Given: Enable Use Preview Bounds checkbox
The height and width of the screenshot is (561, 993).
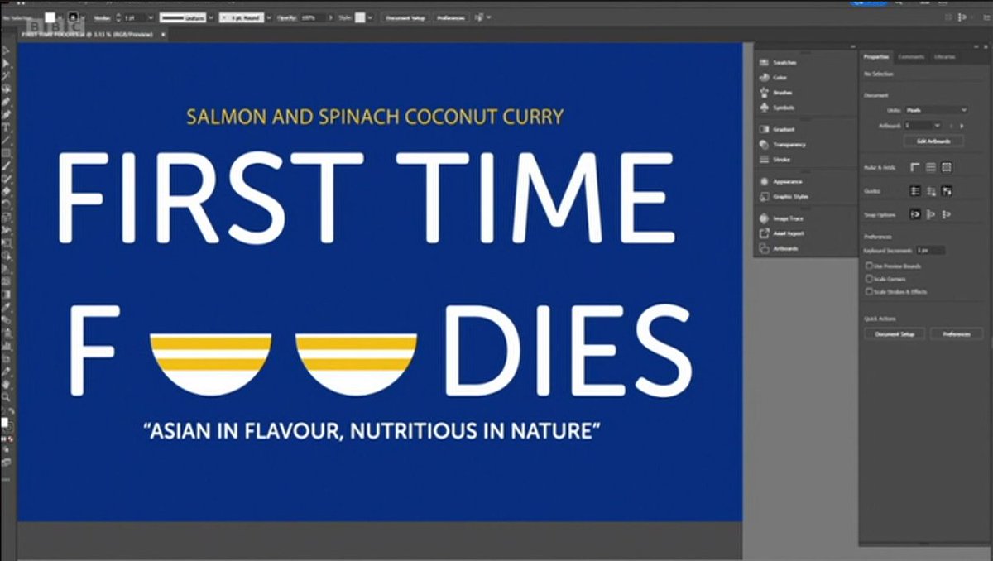Looking at the screenshot, I should 869,266.
